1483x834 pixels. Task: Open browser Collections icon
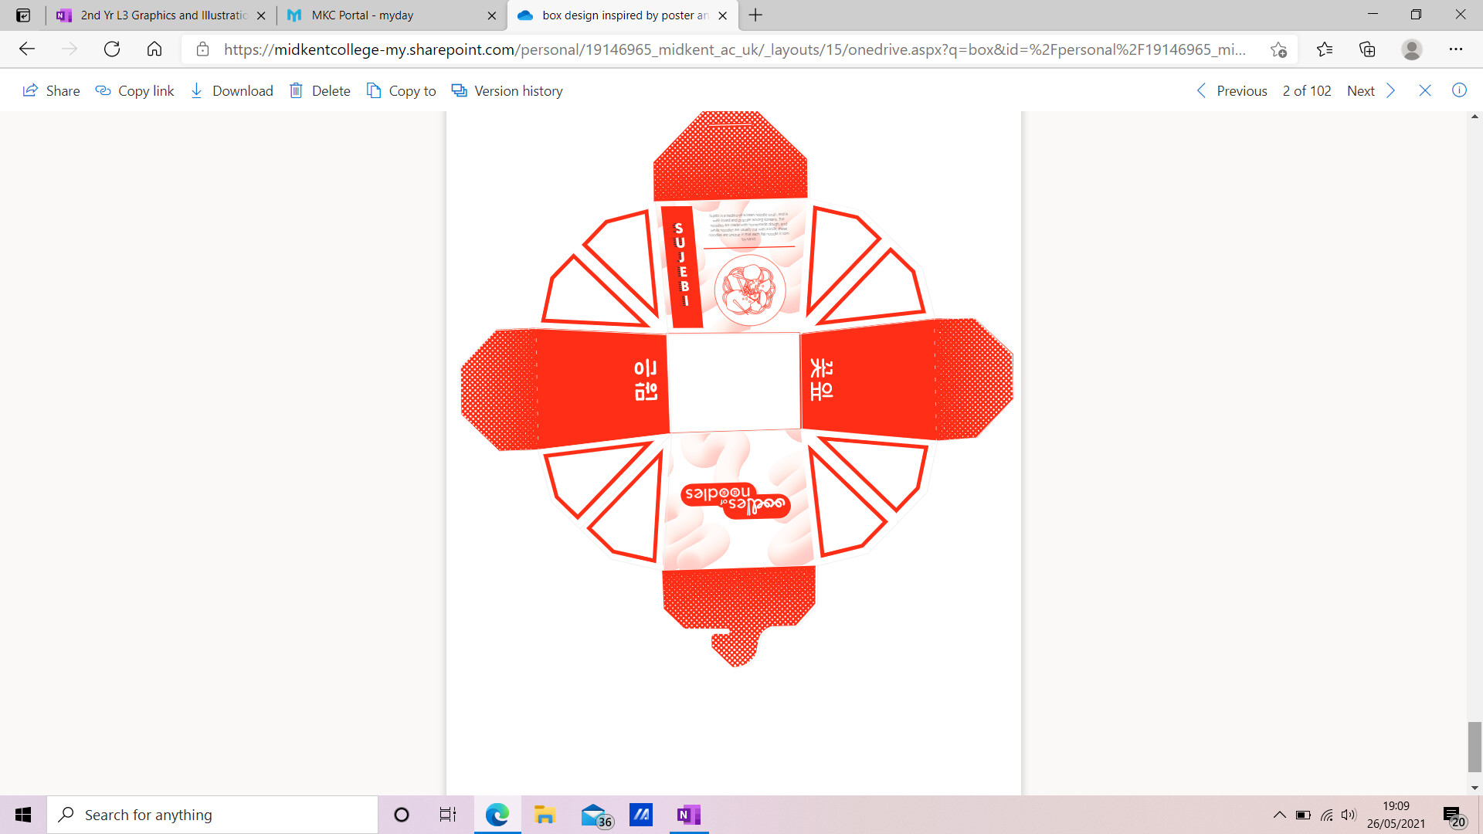coord(1367,49)
